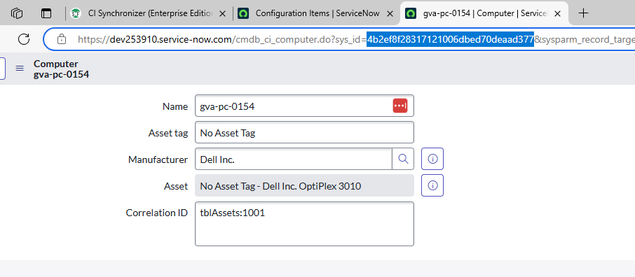Switch to Configuration Items ServiceNow tab
635x277 pixels.
pos(316,13)
